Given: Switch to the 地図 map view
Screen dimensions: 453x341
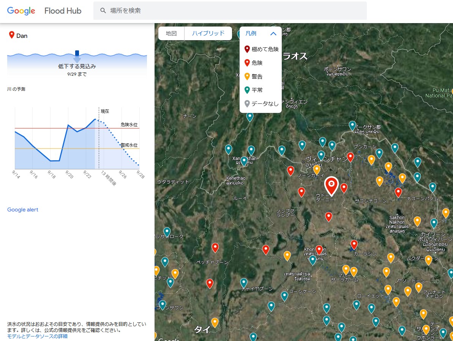Looking at the screenshot, I should click(x=171, y=33).
